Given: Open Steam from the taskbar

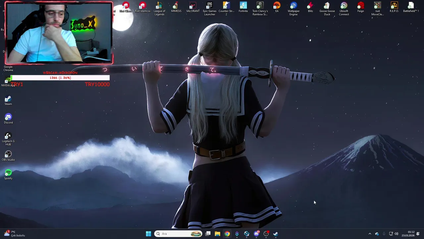Looking at the screenshot, I should click(276, 234).
